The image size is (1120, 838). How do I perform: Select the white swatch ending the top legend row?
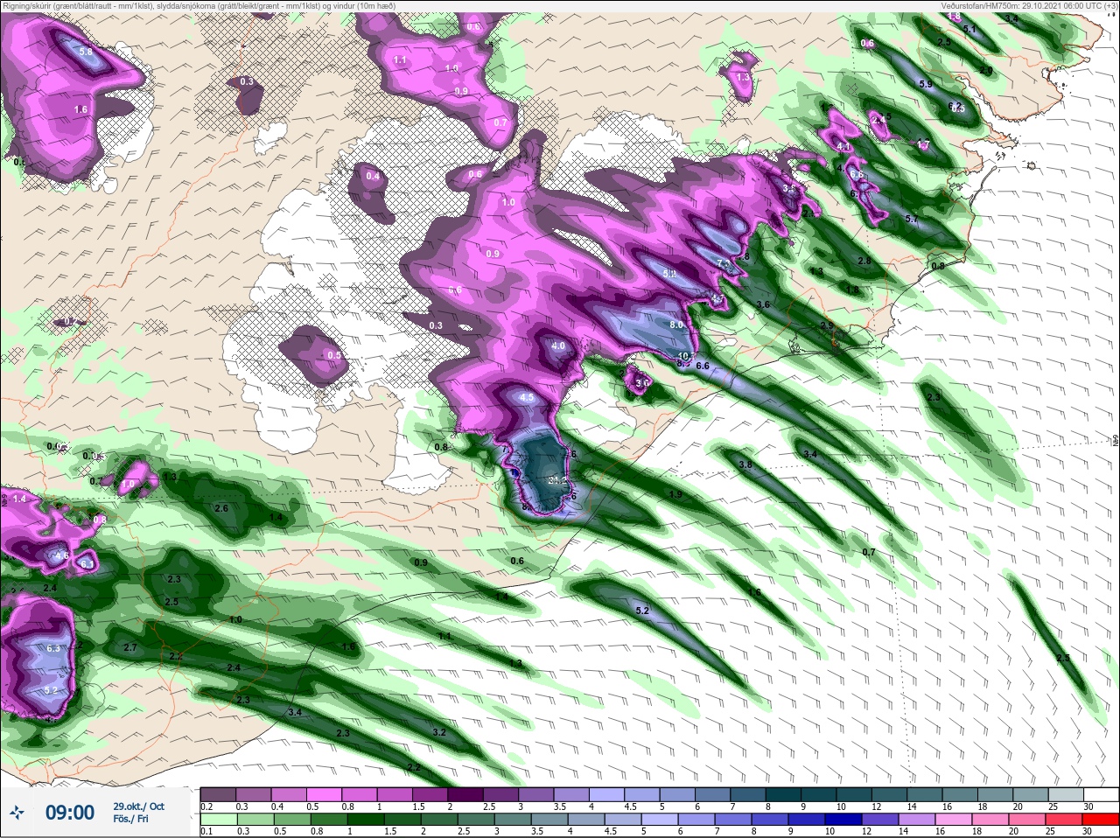[1101, 793]
